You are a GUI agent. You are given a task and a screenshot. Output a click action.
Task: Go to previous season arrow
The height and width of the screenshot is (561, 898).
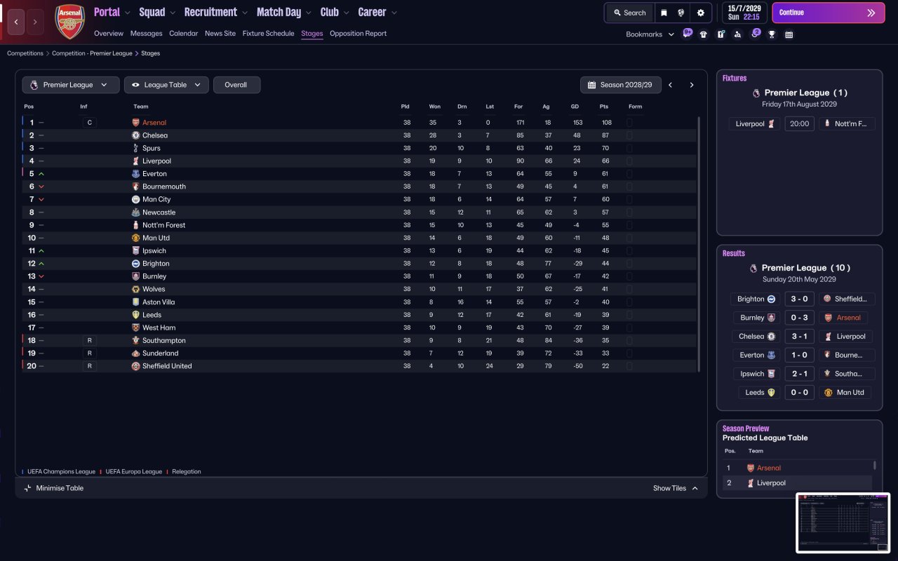pyautogui.click(x=671, y=85)
